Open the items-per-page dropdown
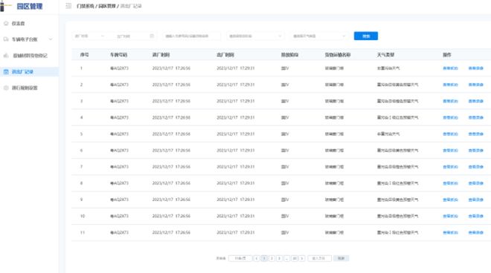This screenshot has width=491, height=273. [x=240, y=258]
